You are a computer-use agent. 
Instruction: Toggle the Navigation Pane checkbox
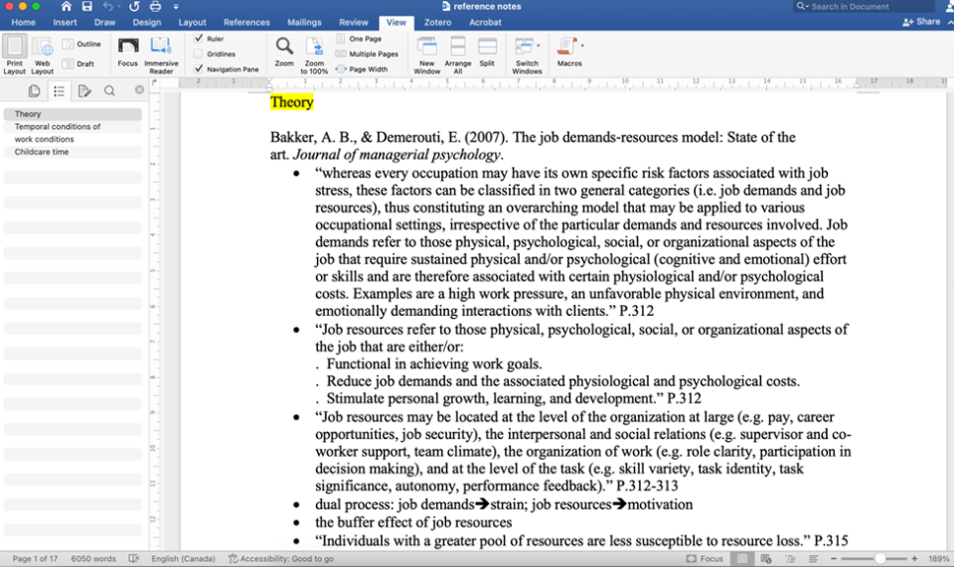199,70
